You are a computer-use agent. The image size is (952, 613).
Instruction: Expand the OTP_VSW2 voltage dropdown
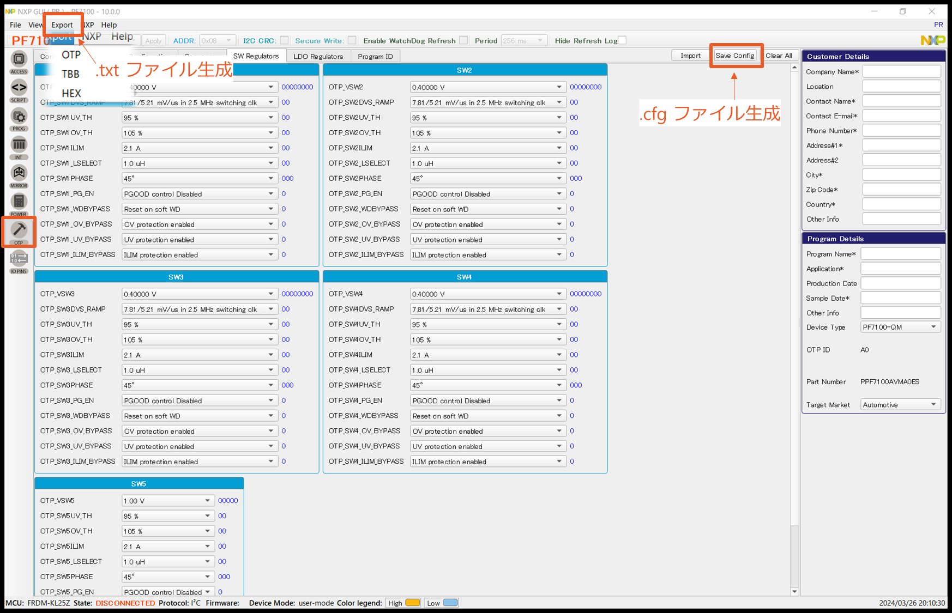coord(487,87)
